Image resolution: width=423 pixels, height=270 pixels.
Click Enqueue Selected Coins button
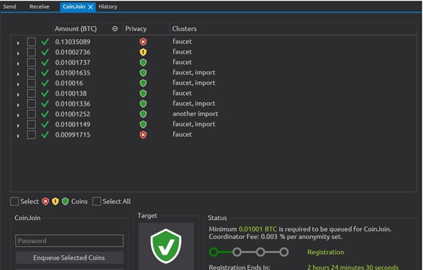[x=69, y=257]
